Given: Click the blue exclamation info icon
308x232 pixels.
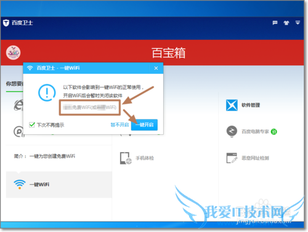Looking at the screenshot, I should point(47,92).
